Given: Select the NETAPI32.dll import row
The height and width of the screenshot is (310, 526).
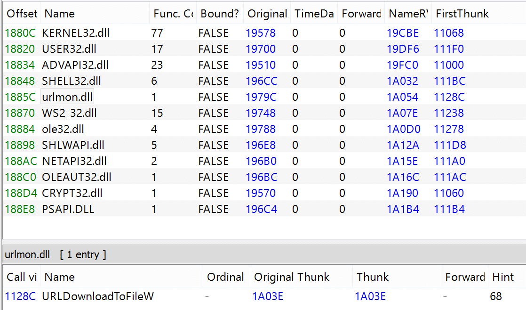Looking at the screenshot, I should (x=265, y=161).
